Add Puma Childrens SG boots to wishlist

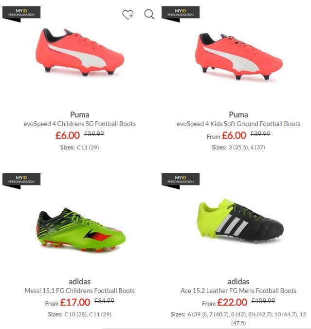click(128, 15)
